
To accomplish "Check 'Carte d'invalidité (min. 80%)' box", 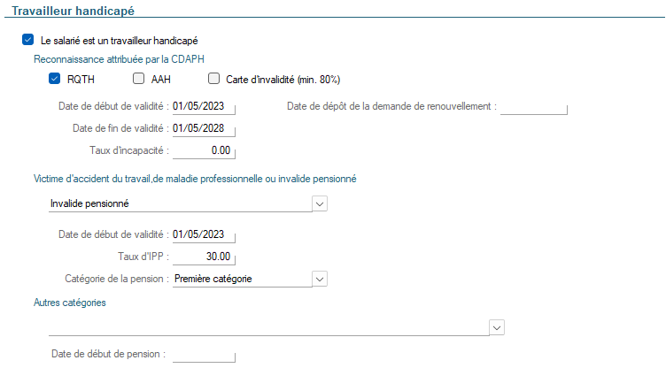I will 213,79.
